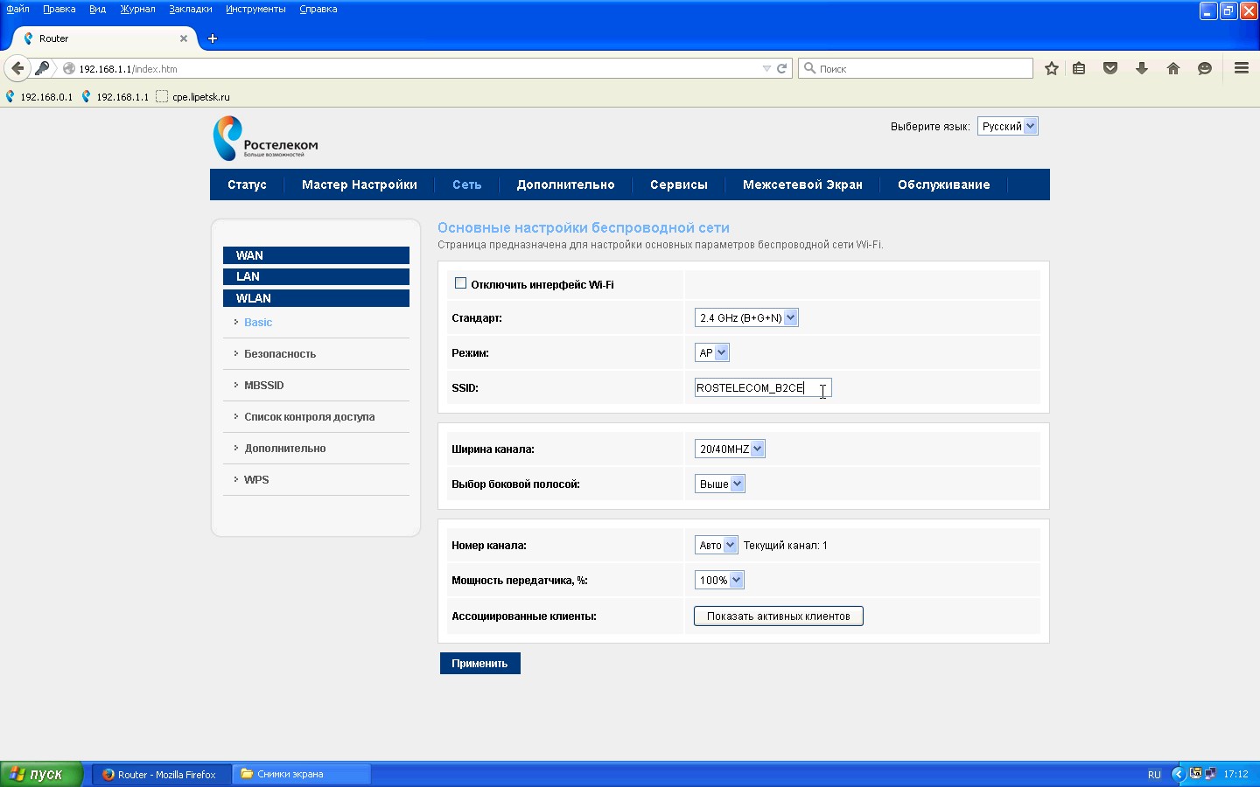
Task: Click the reload page icon
Action: [782, 68]
